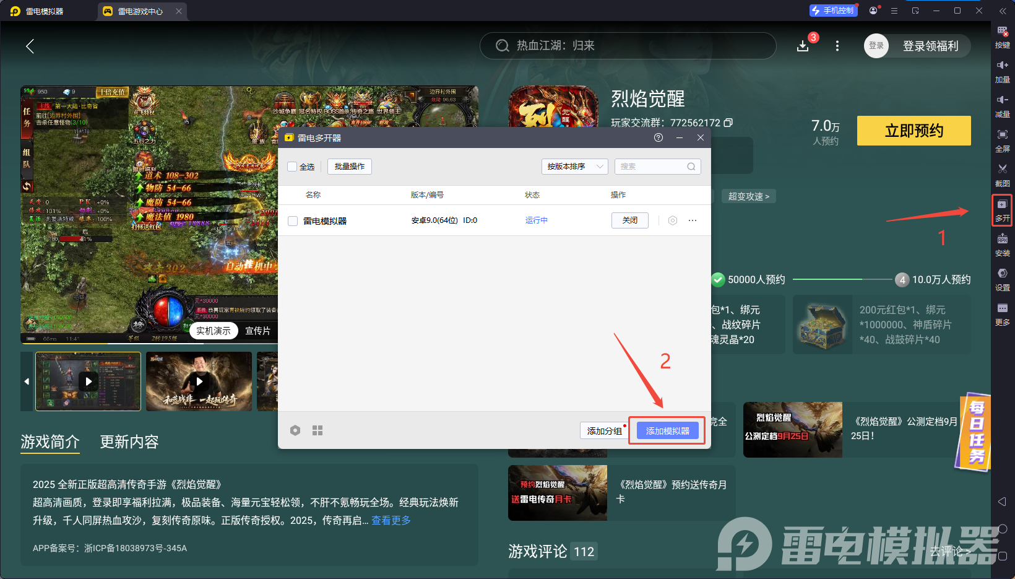Open settings gear for the 雷电模拟器 row
The width and height of the screenshot is (1015, 579).
tap(673, 220)
